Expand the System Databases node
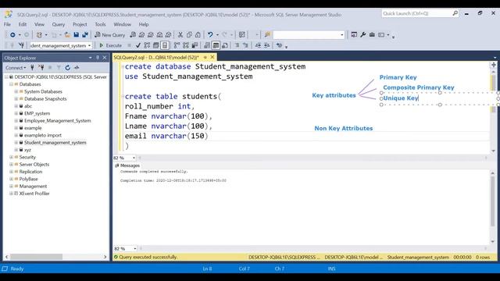This screenshot has width=500, height=281. pyautogui.click(x=16, y=91)
